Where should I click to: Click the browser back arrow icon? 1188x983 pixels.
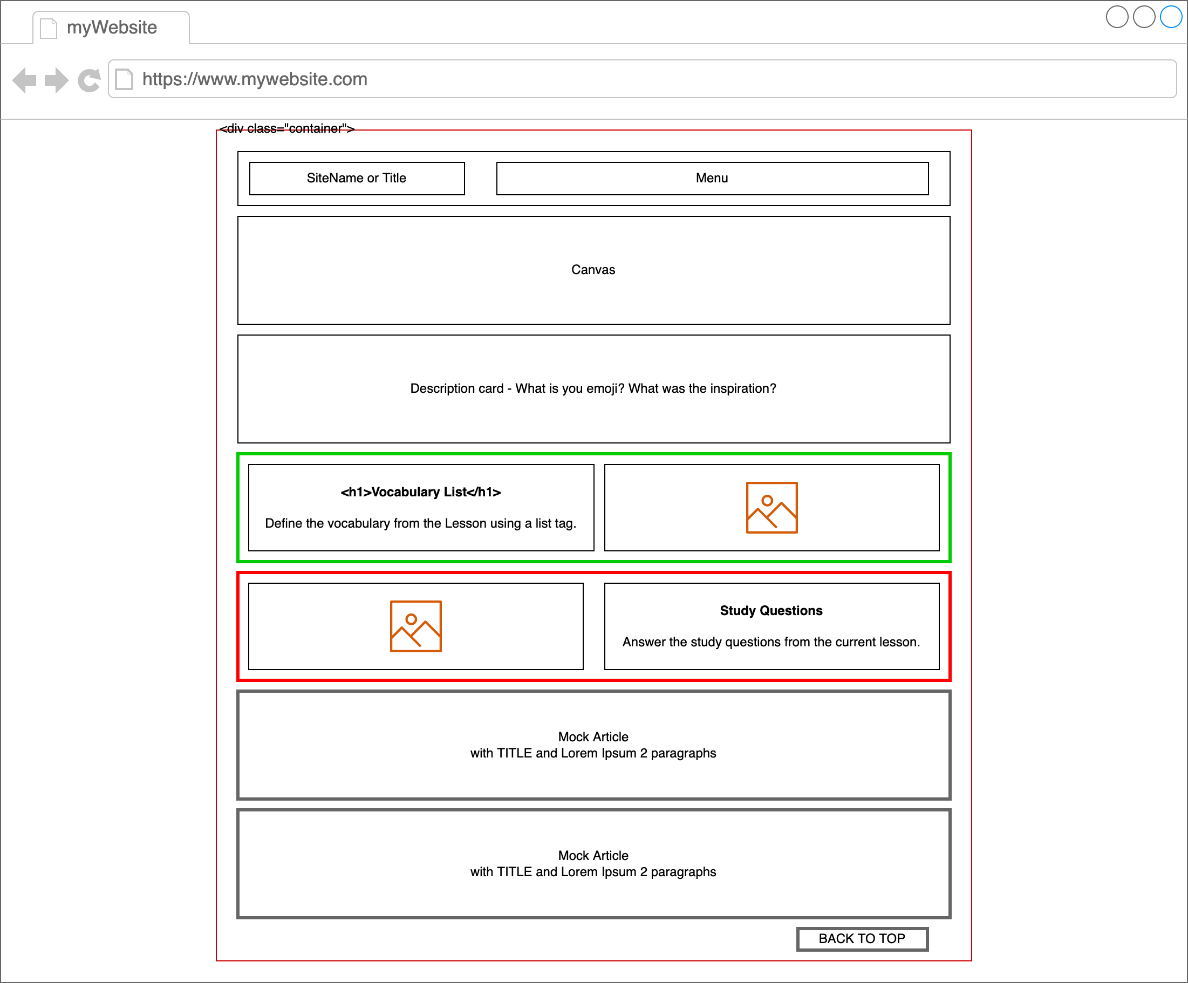(x=24, y=80)
